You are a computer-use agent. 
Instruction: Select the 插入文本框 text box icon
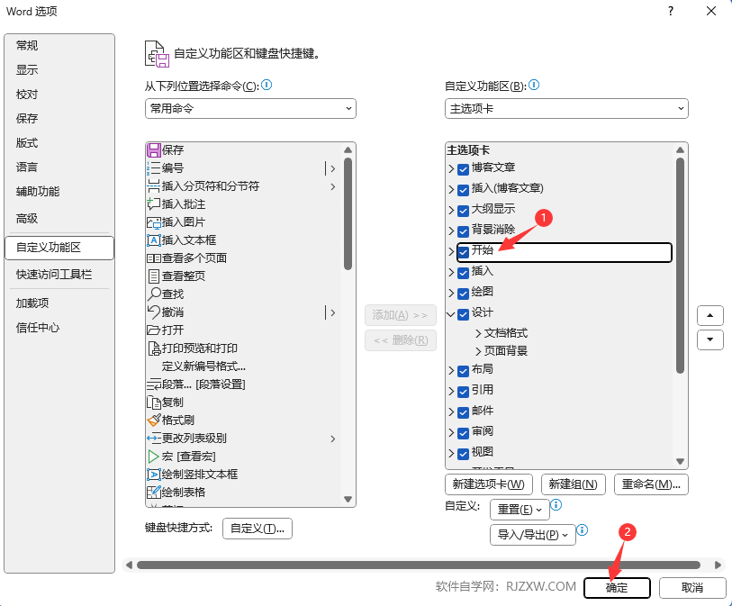pos(154,240)
